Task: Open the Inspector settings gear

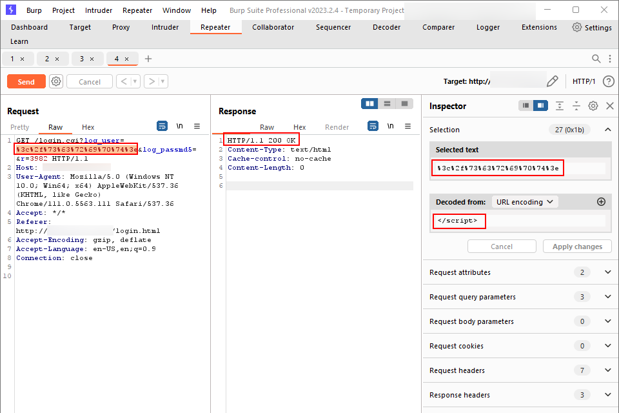Action: [x=593, y=106]
